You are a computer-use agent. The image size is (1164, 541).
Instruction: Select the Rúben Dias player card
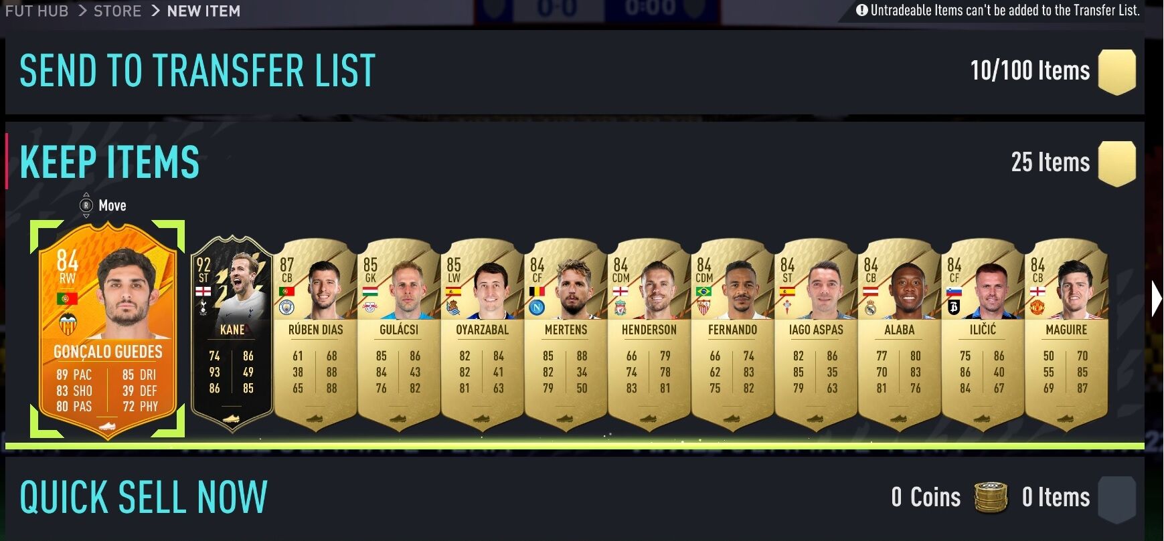point(315,334)
